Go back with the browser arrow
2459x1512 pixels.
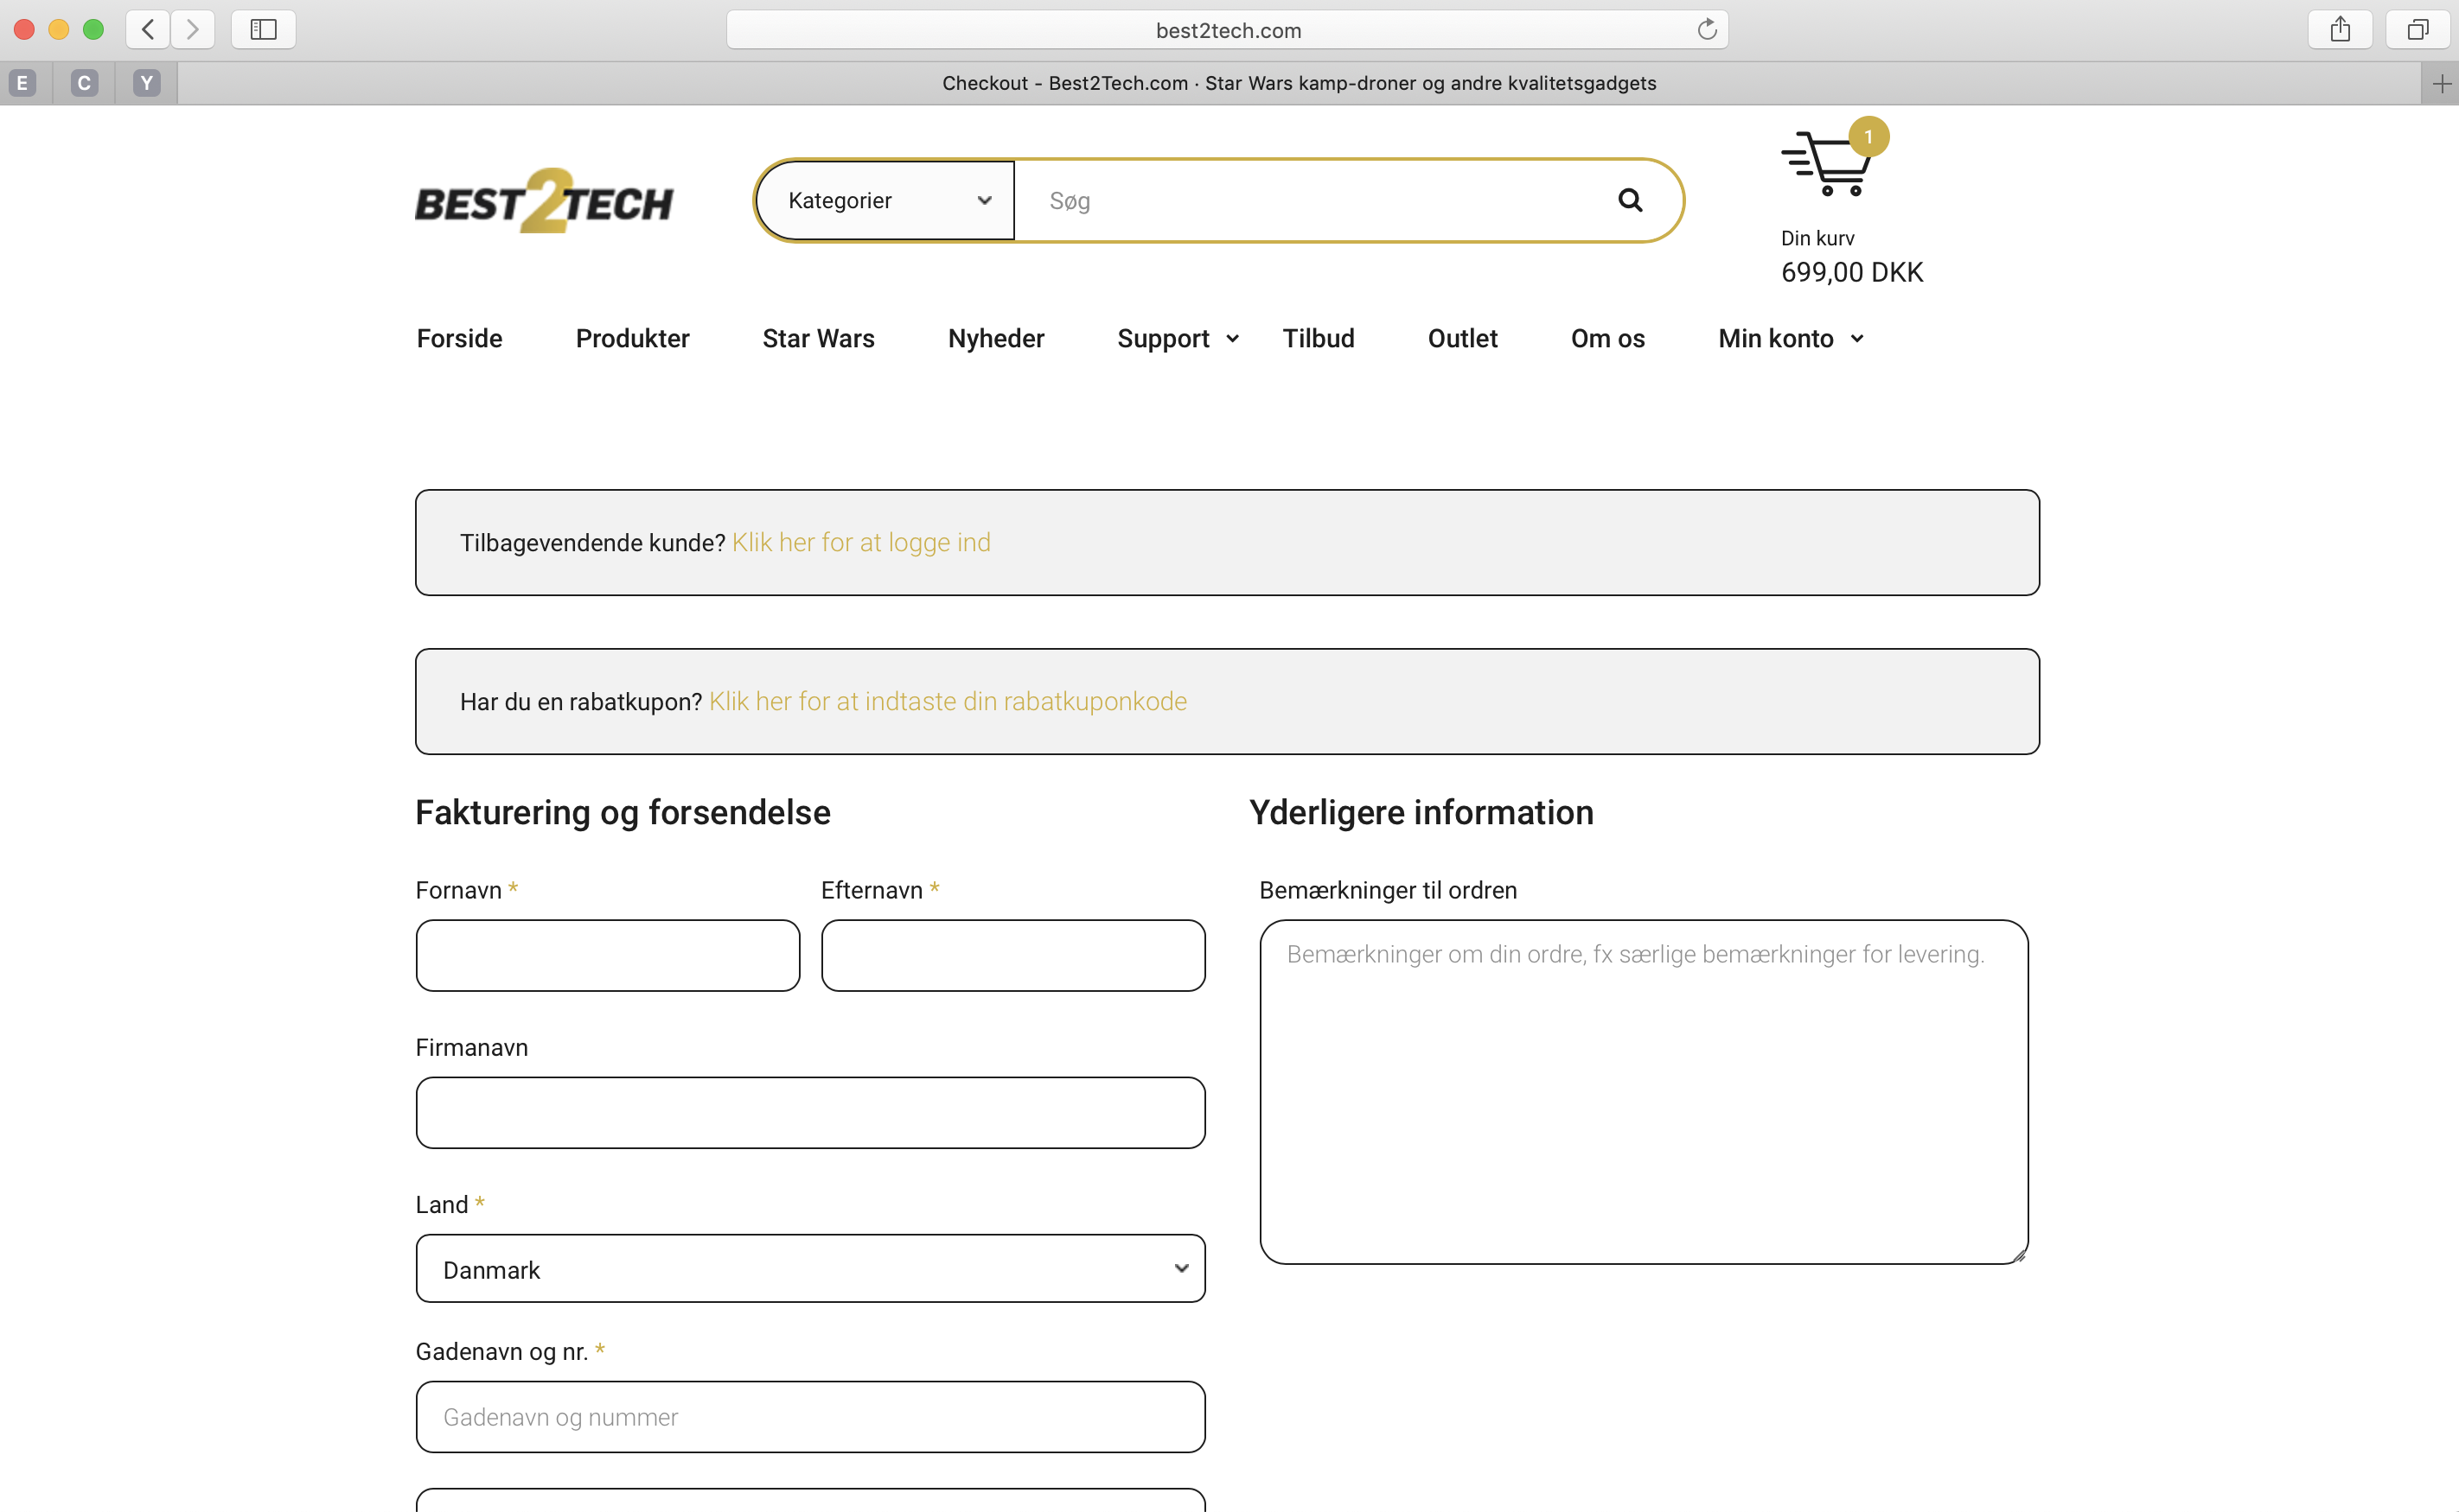point(148,30)
